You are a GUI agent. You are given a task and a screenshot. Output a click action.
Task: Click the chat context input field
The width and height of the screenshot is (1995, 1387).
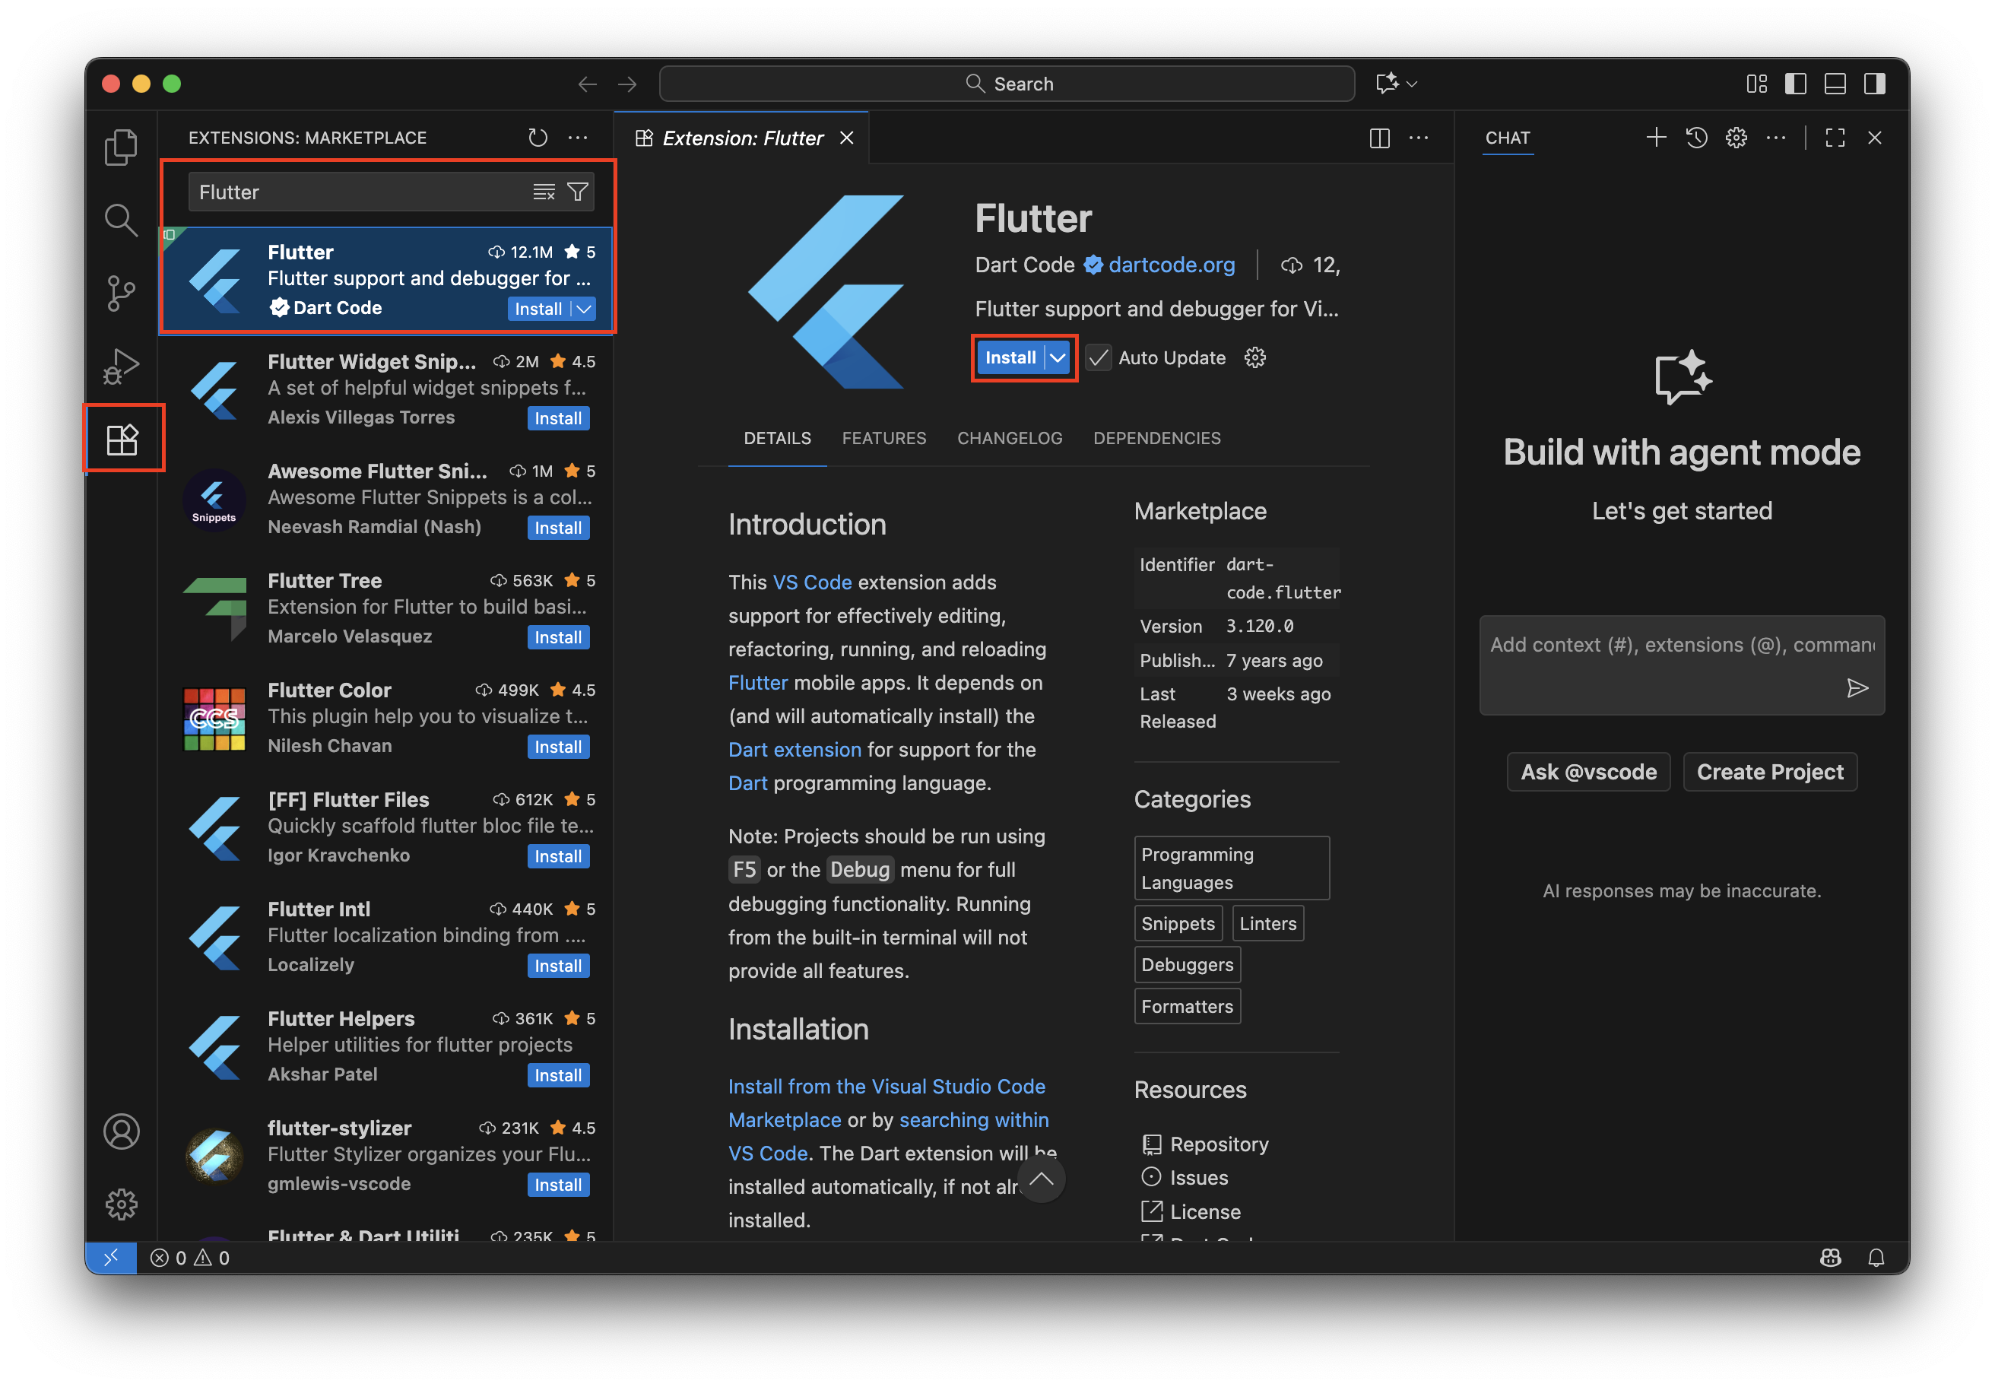(1681, 665)
